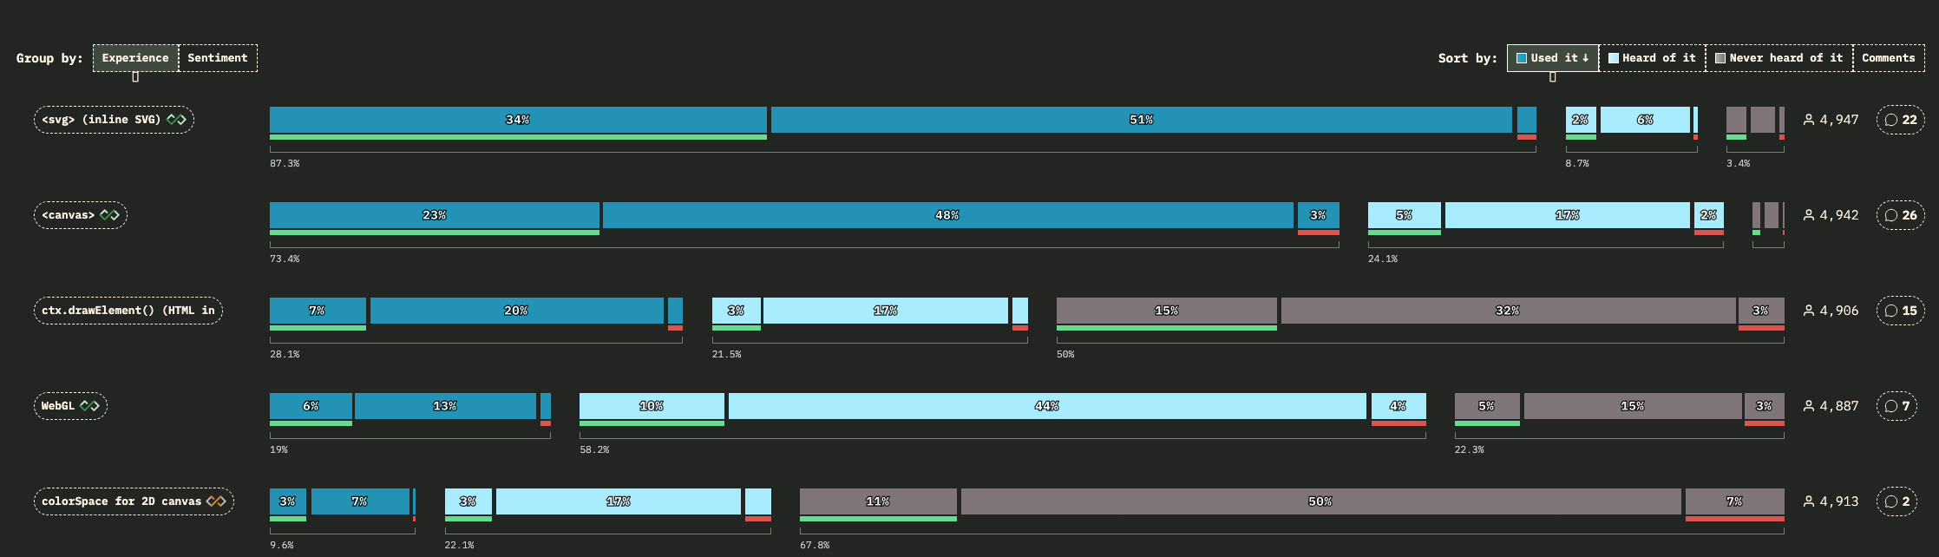The height and width of the screenshot is (557, 1939).
Task: Open the colorSpace for 2D canvas label
Action: 121,501
